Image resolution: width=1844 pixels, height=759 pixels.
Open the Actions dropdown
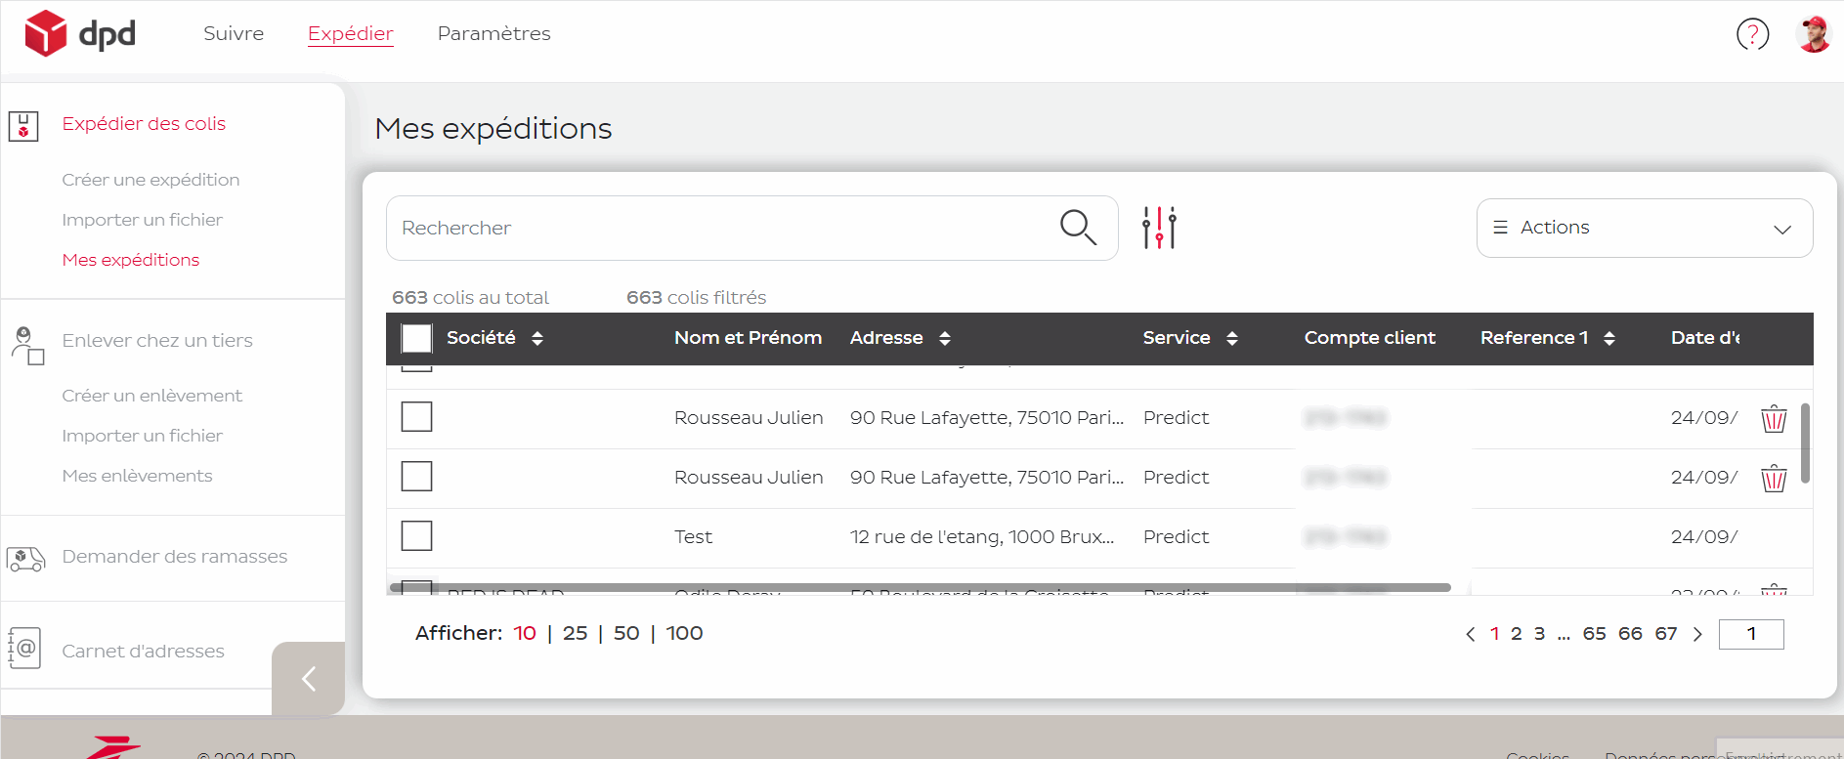pyautogui.click(x=1645, y=228)
